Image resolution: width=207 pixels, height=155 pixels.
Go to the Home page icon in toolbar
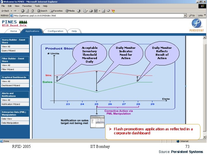(32, 11)
